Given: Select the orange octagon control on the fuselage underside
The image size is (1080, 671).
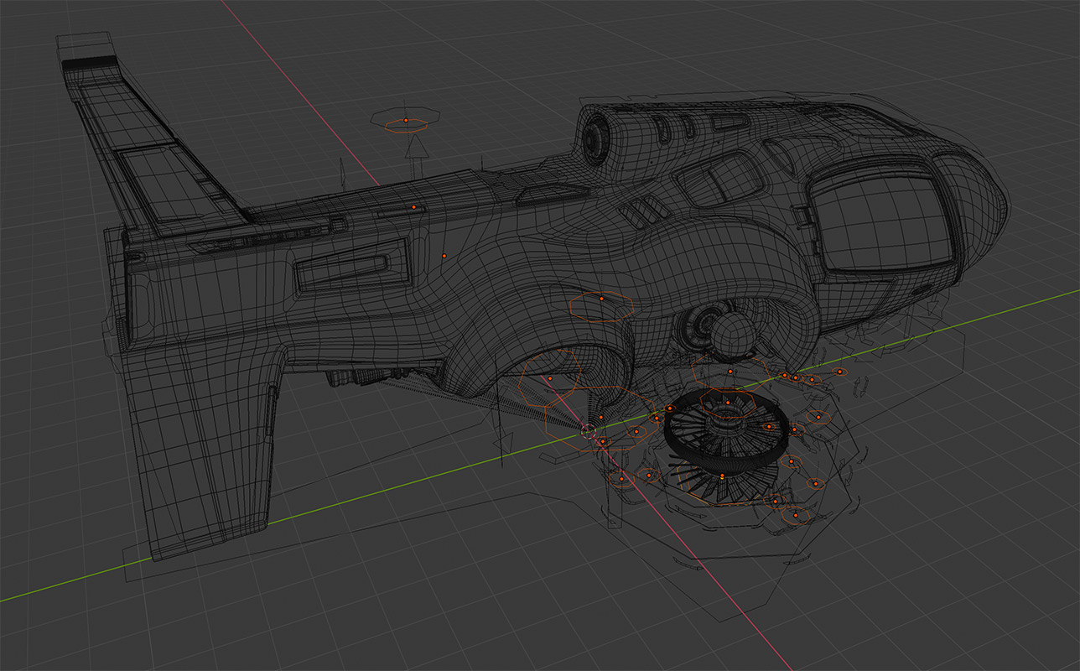Looking at the screenshot, I should [x=600, y=305].
